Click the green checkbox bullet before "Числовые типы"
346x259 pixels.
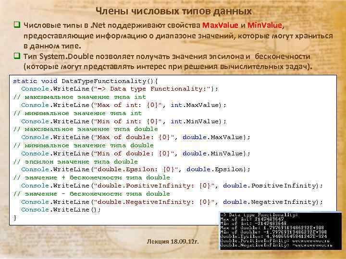(x=17, y=24)
